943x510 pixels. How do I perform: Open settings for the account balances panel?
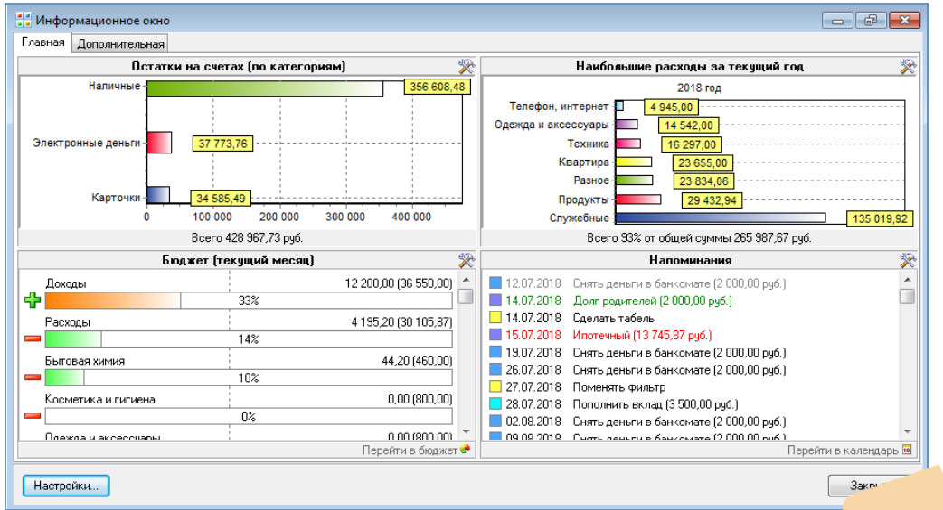point(467,67)
